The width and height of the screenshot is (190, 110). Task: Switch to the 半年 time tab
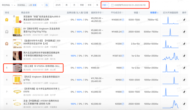[x=89, y=5]
